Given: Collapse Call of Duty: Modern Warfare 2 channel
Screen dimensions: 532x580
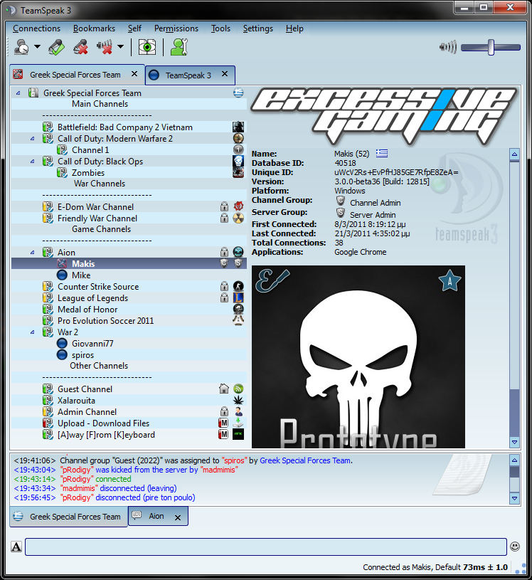Looking at the screenshot, I should coord(33,139).
